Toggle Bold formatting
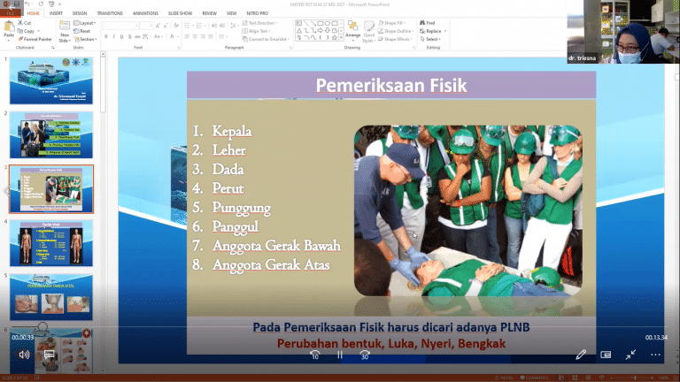680x382 pixels. point(106,37)
